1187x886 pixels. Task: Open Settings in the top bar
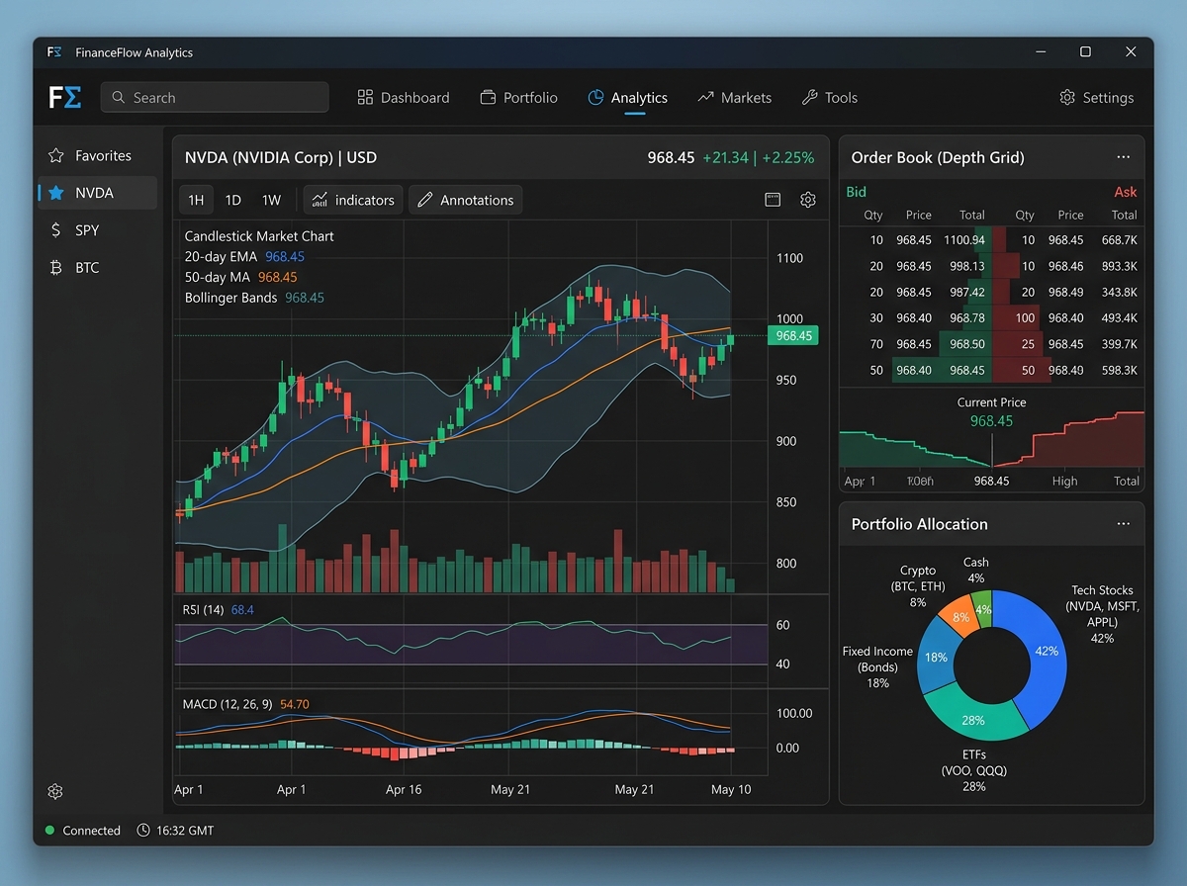[1096, 98]
